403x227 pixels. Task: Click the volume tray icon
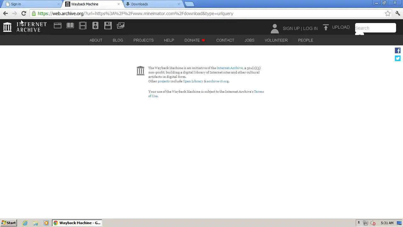373,223
